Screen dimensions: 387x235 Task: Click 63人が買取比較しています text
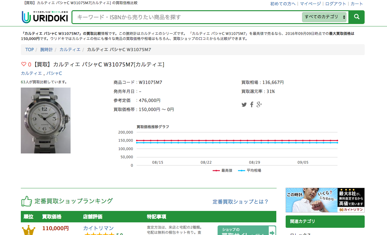coord(44,82)
